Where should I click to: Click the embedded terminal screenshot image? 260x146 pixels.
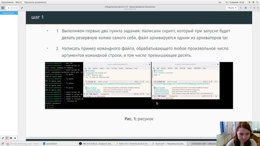tap(139, 86)
